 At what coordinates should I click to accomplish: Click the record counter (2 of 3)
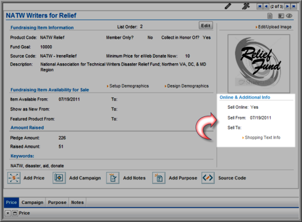[x=277, y=6]
